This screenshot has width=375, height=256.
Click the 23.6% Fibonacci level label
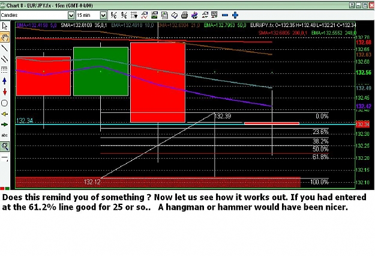(320, 132)
